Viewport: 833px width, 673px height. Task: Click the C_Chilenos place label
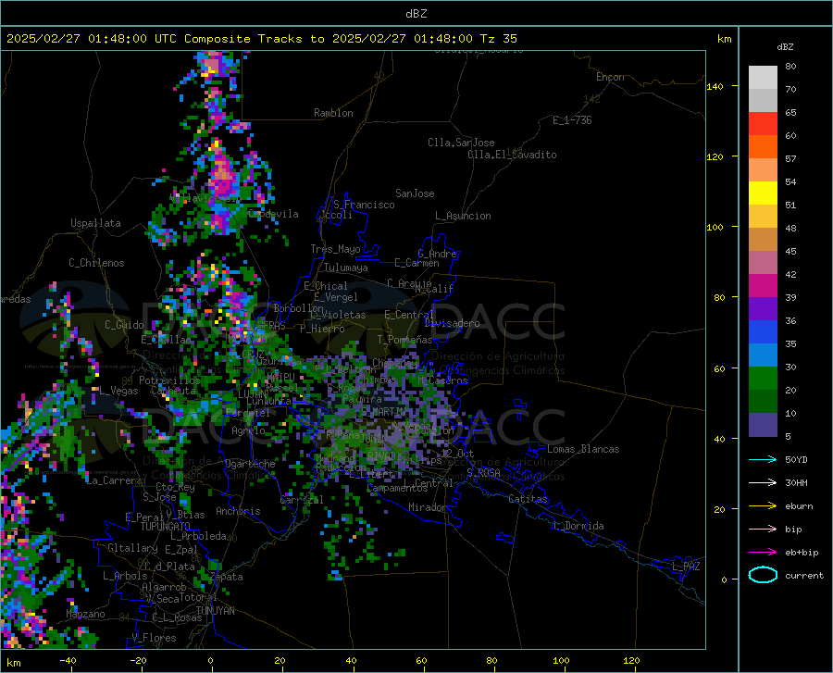(96, 263)
